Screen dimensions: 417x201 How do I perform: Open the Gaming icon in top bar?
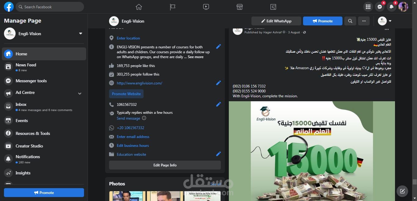pyautogui.click(x=273, y=7)
